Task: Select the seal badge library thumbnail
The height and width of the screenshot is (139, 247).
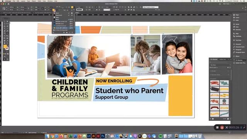Action: 224,102
